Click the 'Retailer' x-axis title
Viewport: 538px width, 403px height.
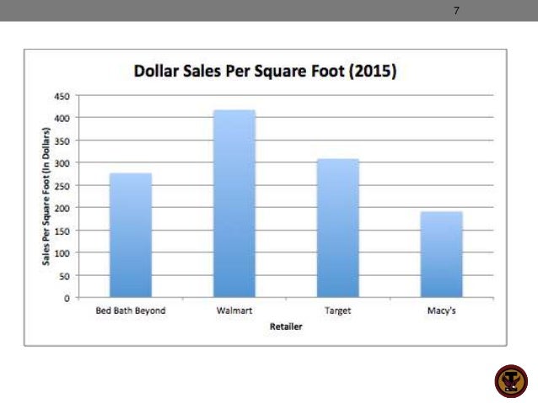(x=286, y=326)
